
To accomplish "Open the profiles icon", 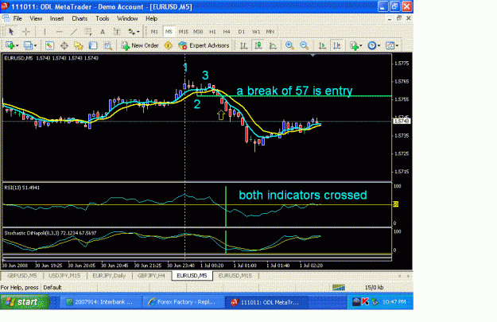I will (x=28, y=45).
